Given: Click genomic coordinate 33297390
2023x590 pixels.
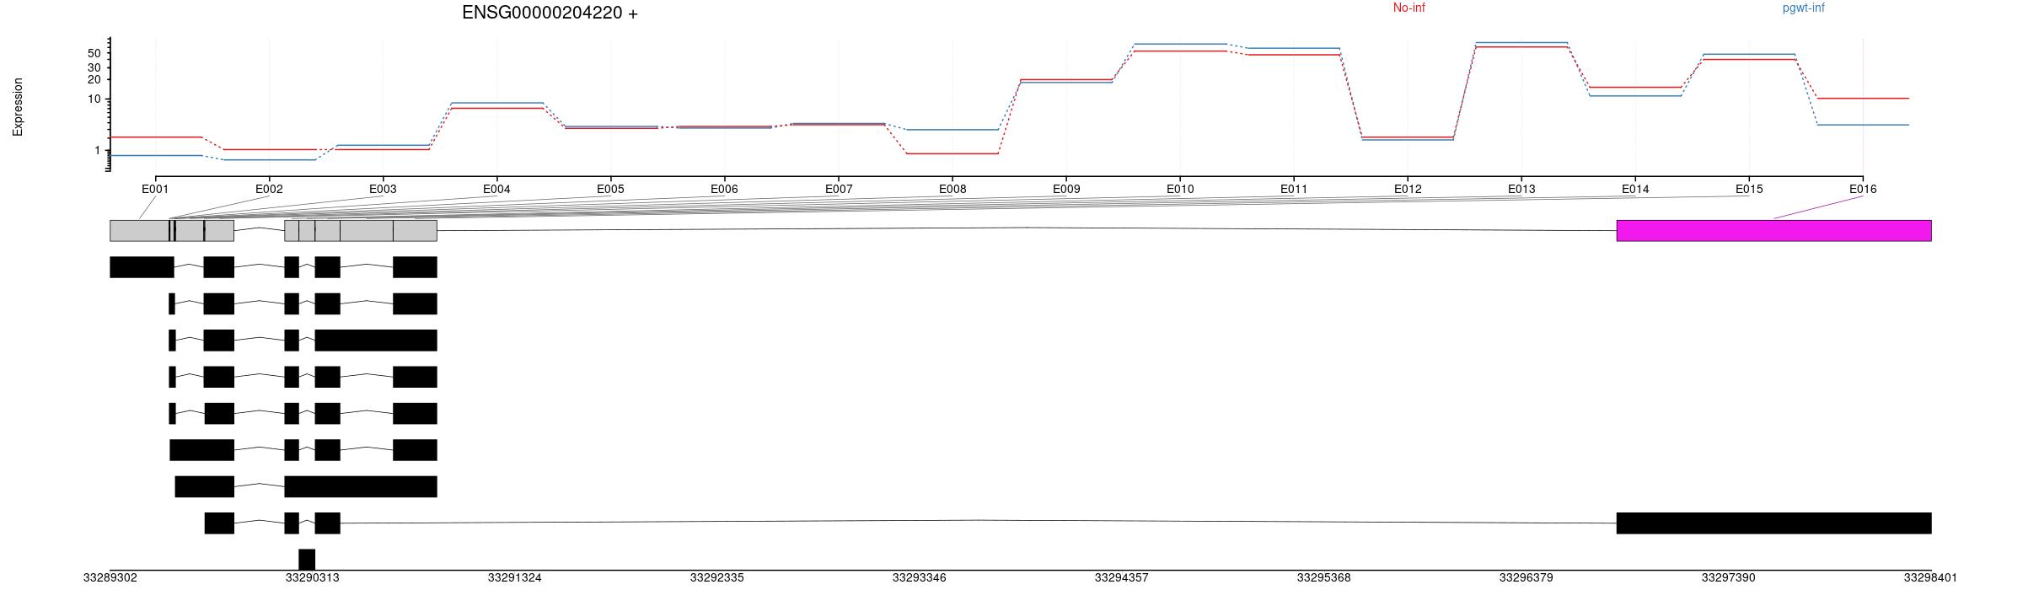Looking at the screenshot, I should (x=1728, y=578).
